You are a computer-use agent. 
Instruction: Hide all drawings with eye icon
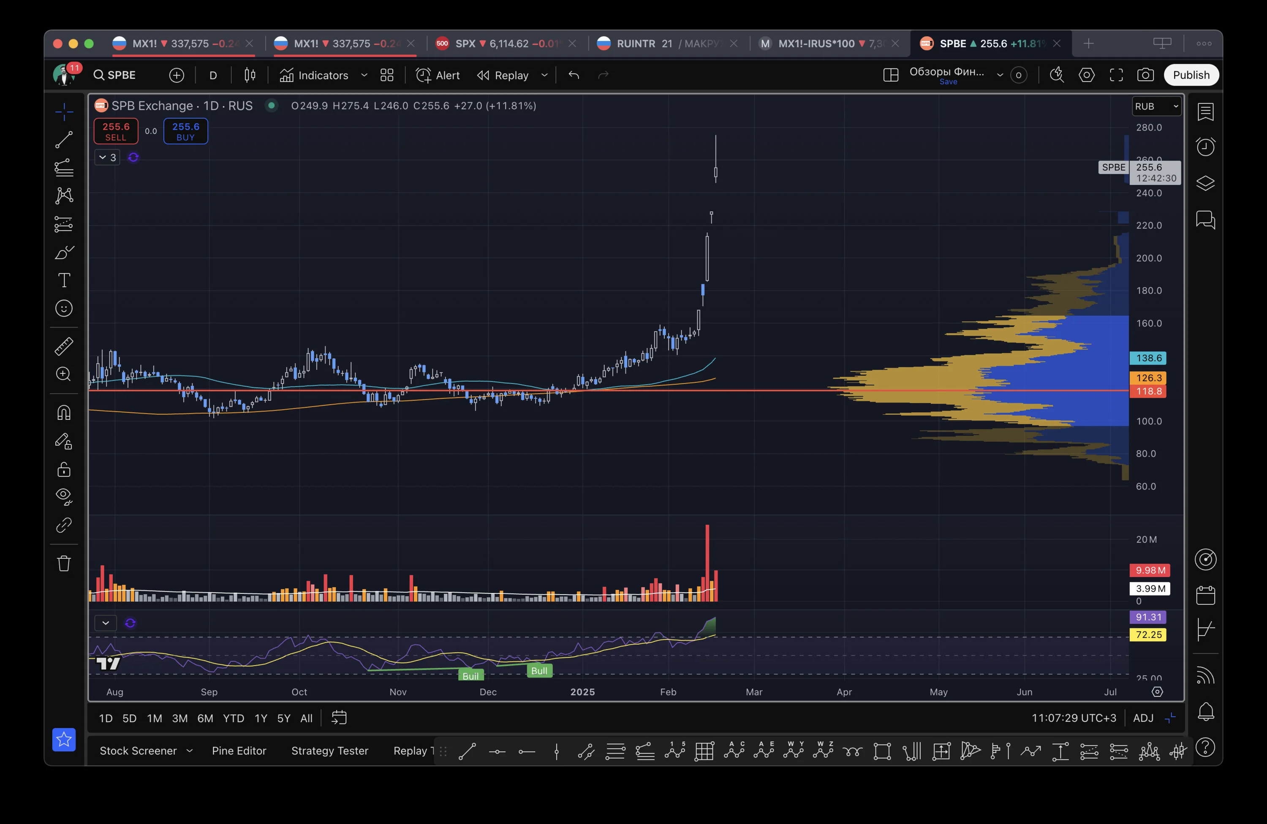pos(64,497)
